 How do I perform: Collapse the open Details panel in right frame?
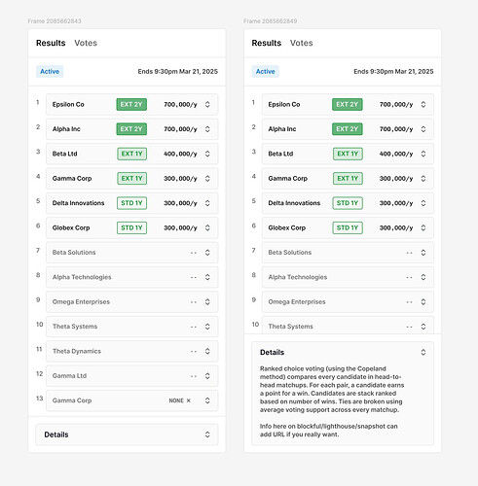pos(423,352)
